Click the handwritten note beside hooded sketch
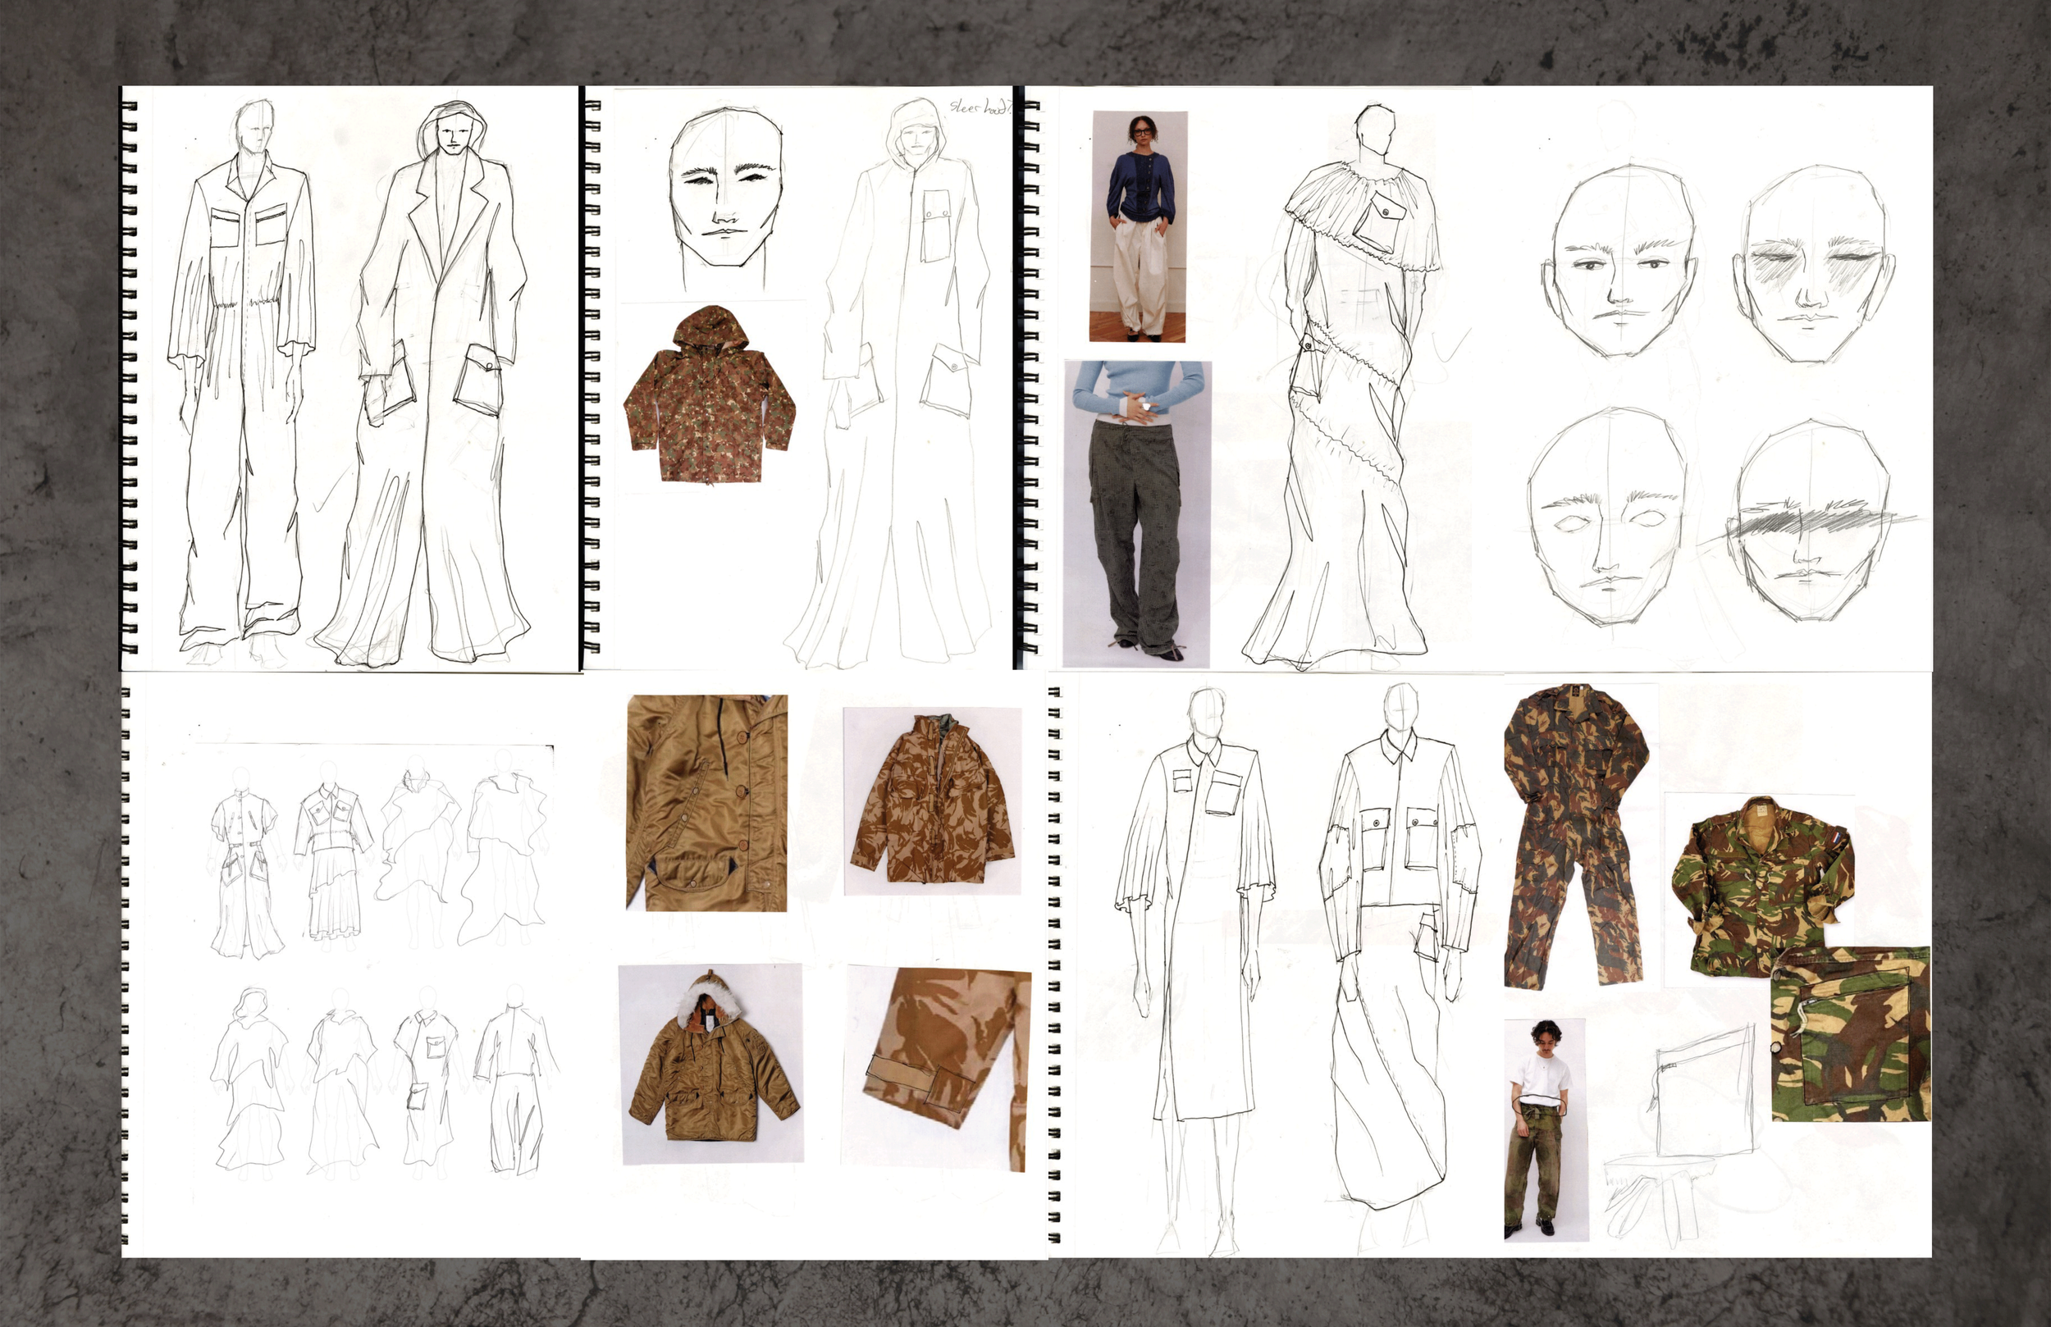The height and width of the screenshot is (1327, 2051). [980, 107]
